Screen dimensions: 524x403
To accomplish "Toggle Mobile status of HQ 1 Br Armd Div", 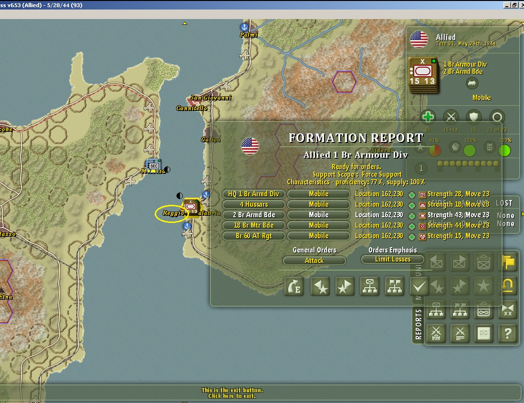I will click(x=318, y=194).
